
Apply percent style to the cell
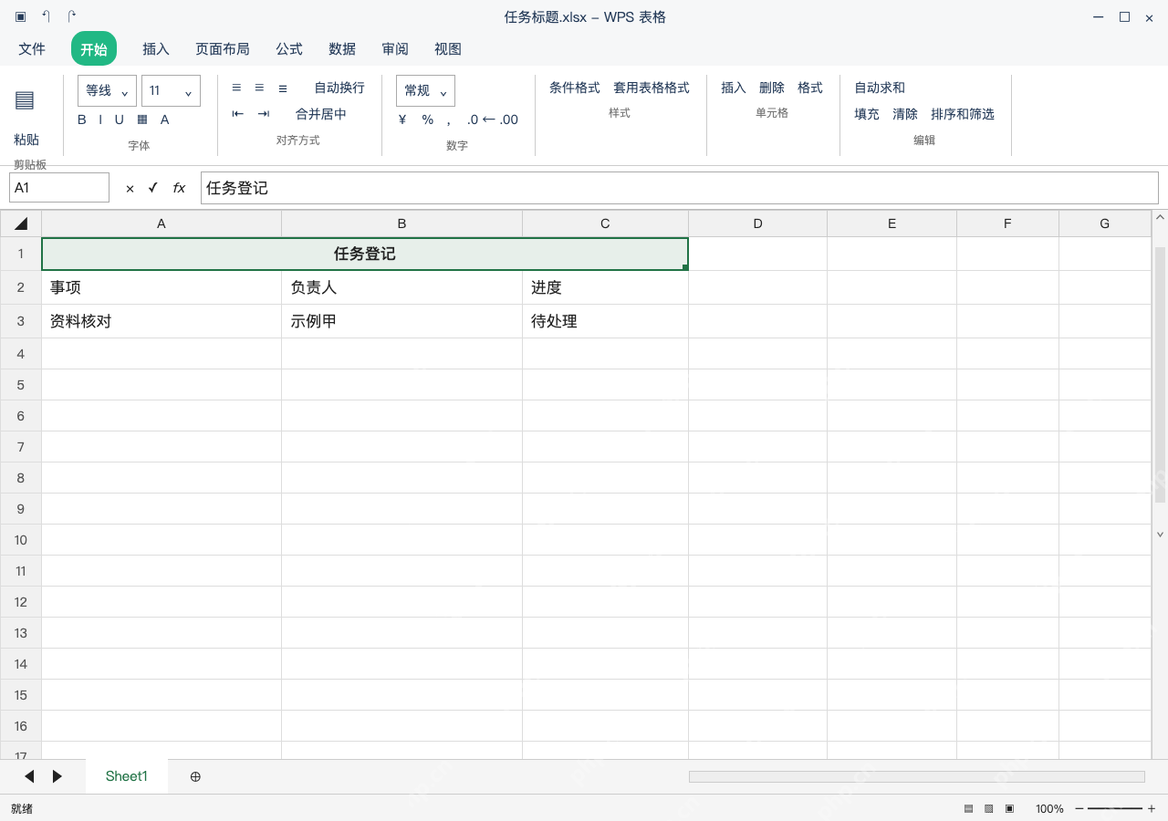428,120
